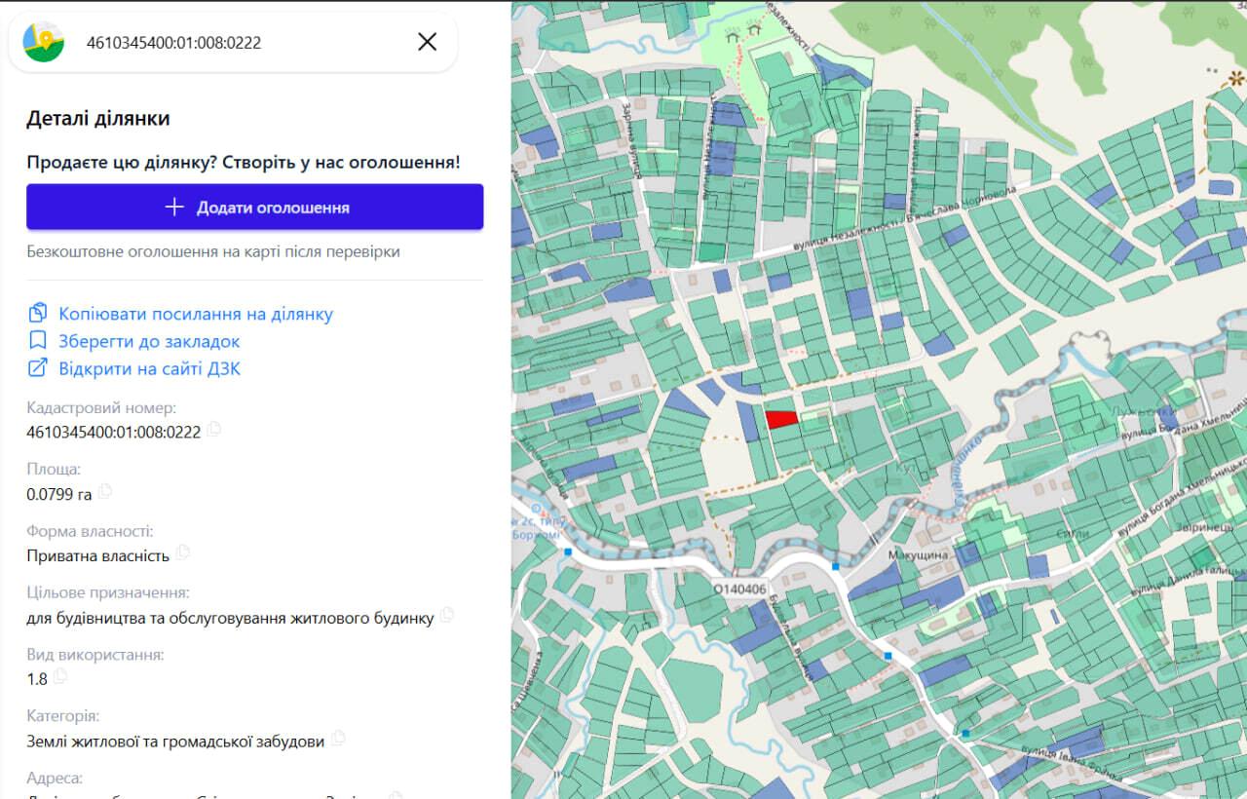
Task: Copy the cadastral number under Кадастровий номер
Action: point(214,430)
